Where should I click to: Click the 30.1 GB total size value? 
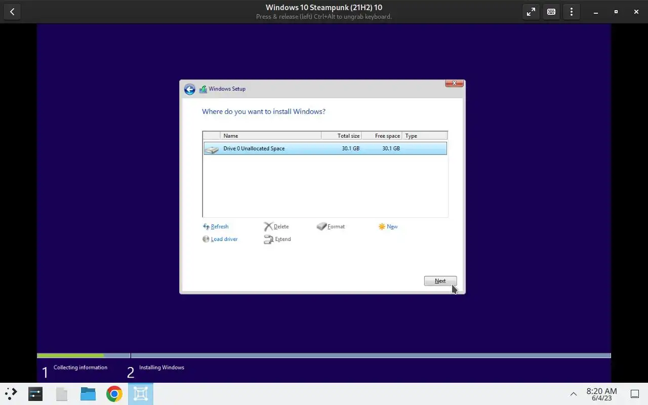point(350,148)
